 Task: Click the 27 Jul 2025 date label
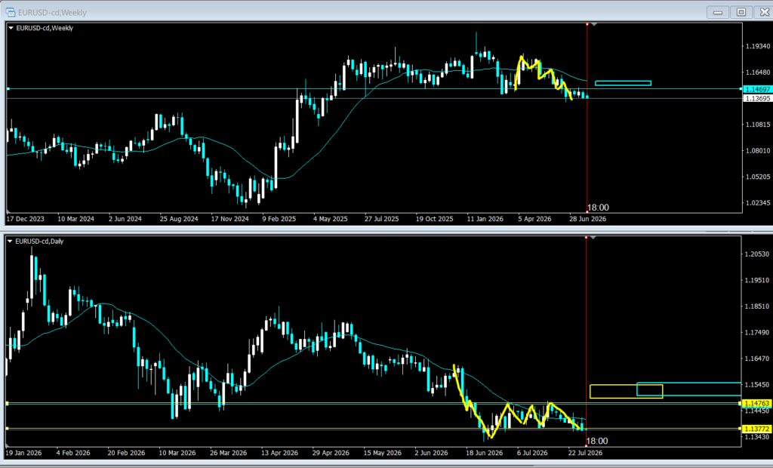[x=381, y=219]
